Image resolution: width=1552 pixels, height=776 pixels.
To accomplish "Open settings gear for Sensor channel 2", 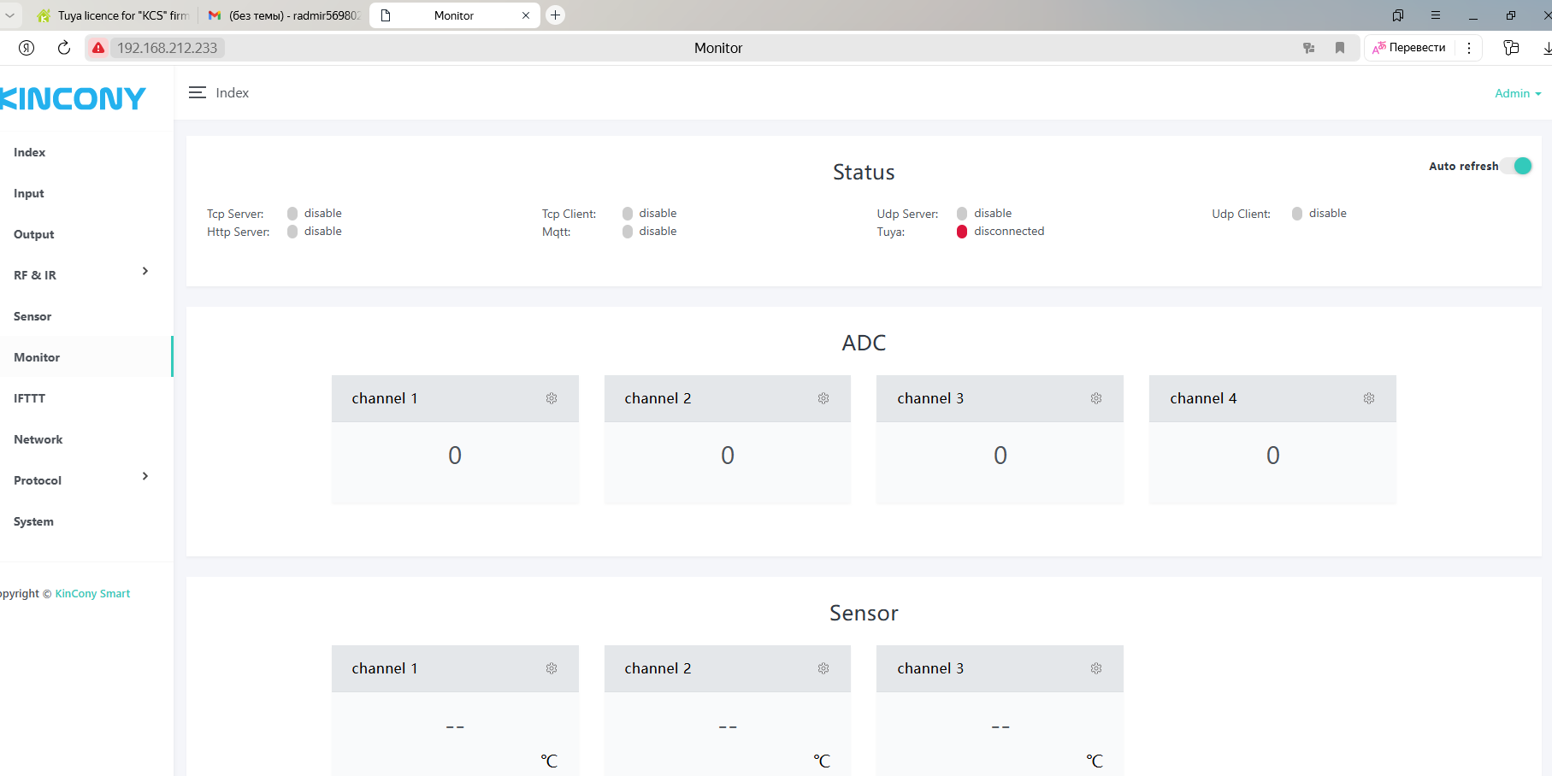I will click(x=823, y=668).
